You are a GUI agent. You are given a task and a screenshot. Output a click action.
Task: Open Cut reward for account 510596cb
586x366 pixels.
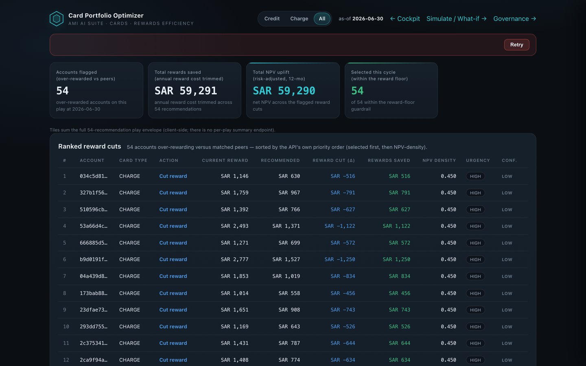click(173, 209)
